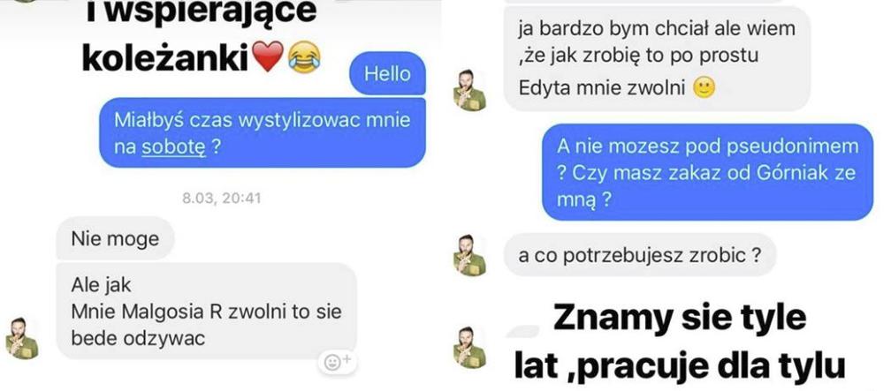The width and height of the screenshot is (891, 391).
Task: Open sender avatar beside "bede odzywac" message
Action: pyautogui.click(x=22, y=338)
